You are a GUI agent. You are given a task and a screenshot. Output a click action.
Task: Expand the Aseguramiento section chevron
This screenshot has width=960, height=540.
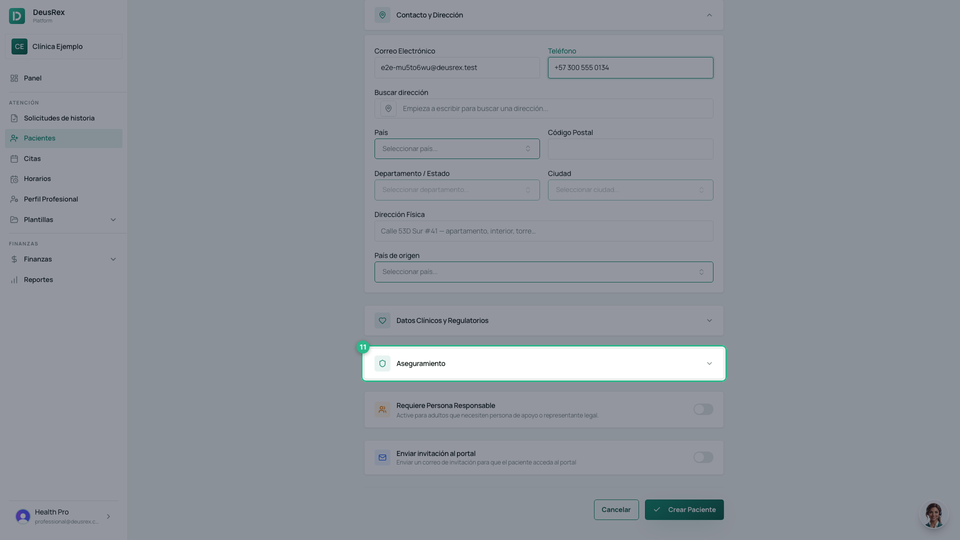709,363
